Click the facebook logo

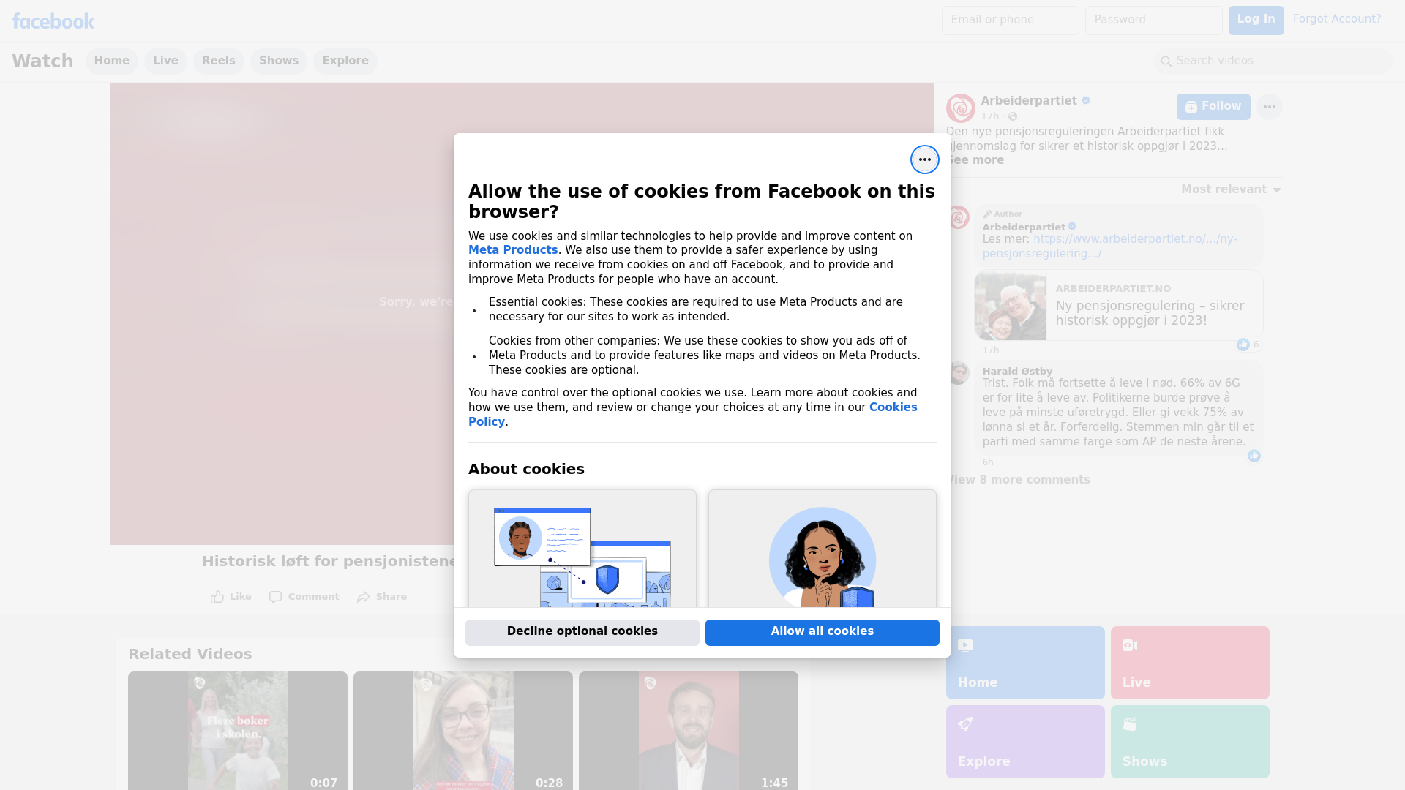[x=53, y=21]
